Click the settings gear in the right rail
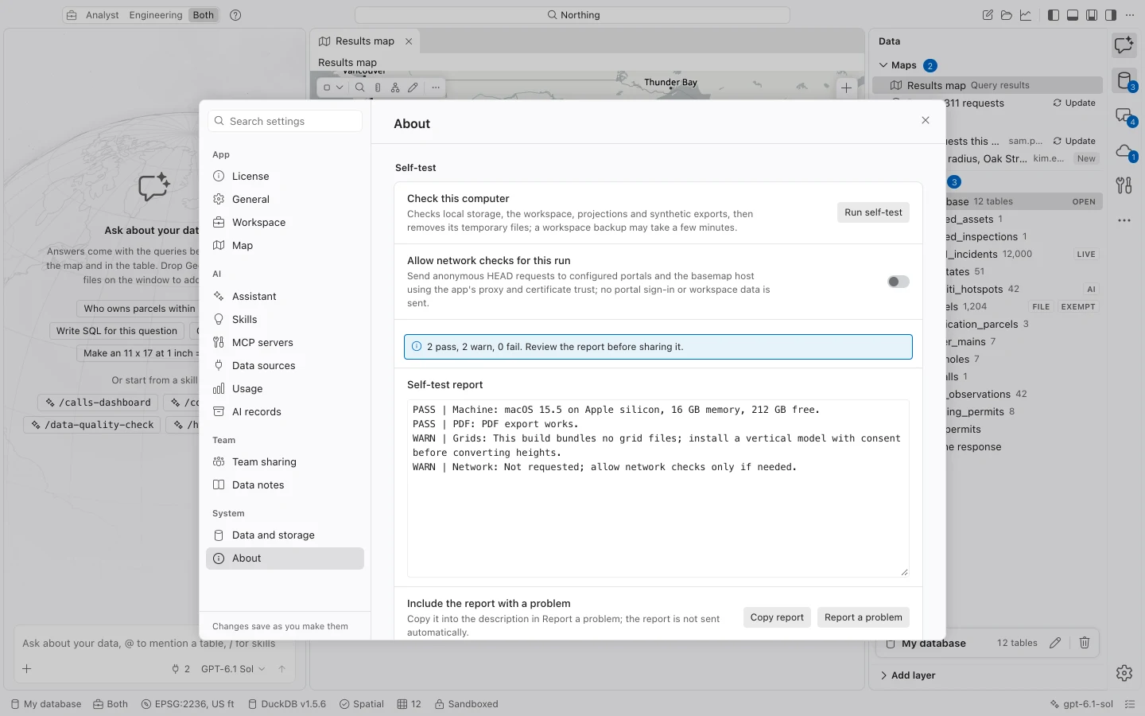The width and height of the screenshot is (1145, 716). [x=1124, y=673]
